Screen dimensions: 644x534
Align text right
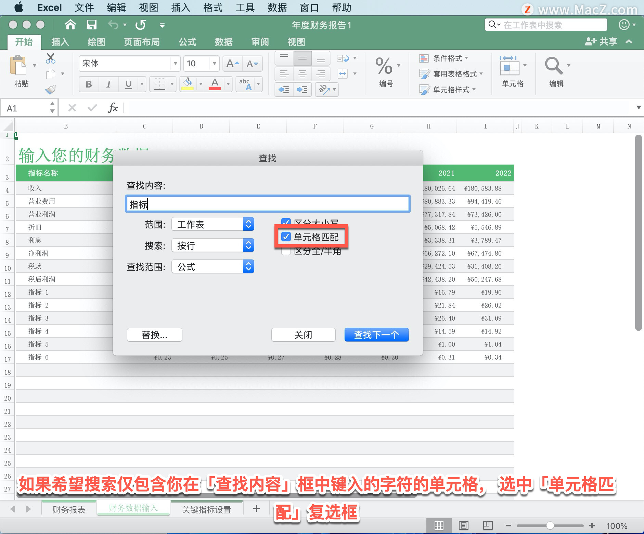tap(321, 74)
